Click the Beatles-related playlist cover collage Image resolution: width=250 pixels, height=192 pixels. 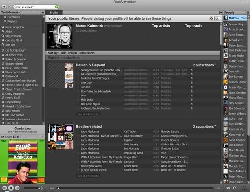click(x=60, y=137)
